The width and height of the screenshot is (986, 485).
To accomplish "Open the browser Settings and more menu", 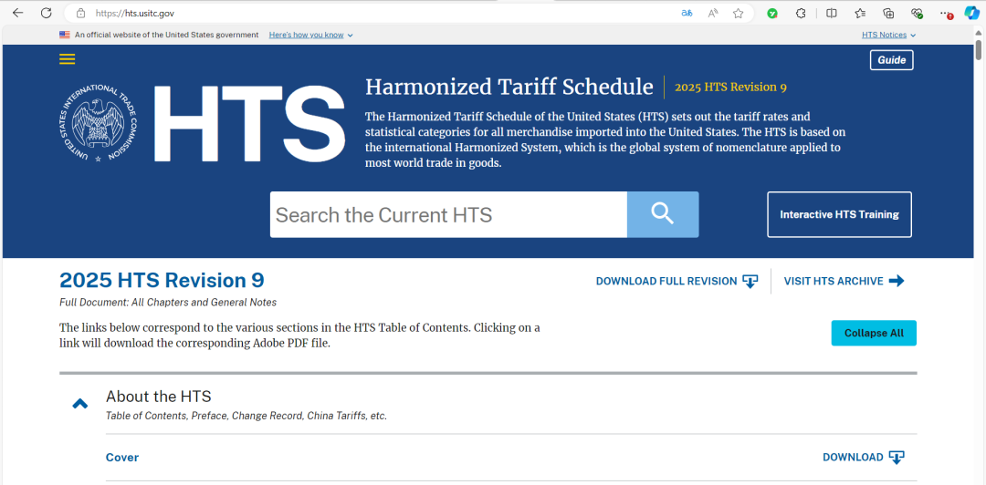I will (x=946, y=13).
